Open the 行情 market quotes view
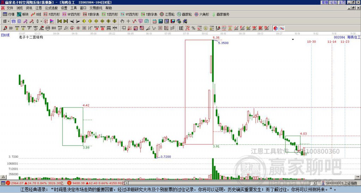This screenshot has width=361, height=193. [8, 14]
